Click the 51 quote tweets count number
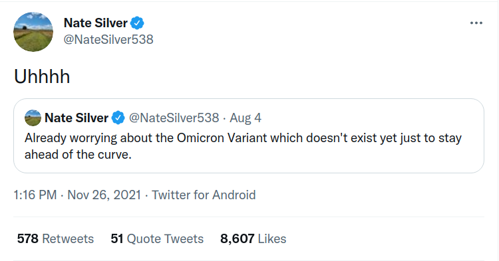 coord(117,239)
